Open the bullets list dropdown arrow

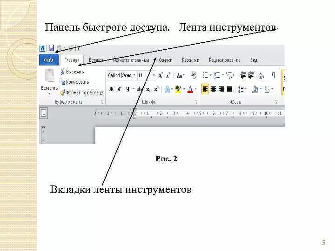tap(210, 75)
